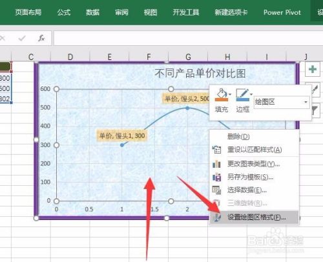Click vertical axis label 400
323x262 pixels.
45,126
